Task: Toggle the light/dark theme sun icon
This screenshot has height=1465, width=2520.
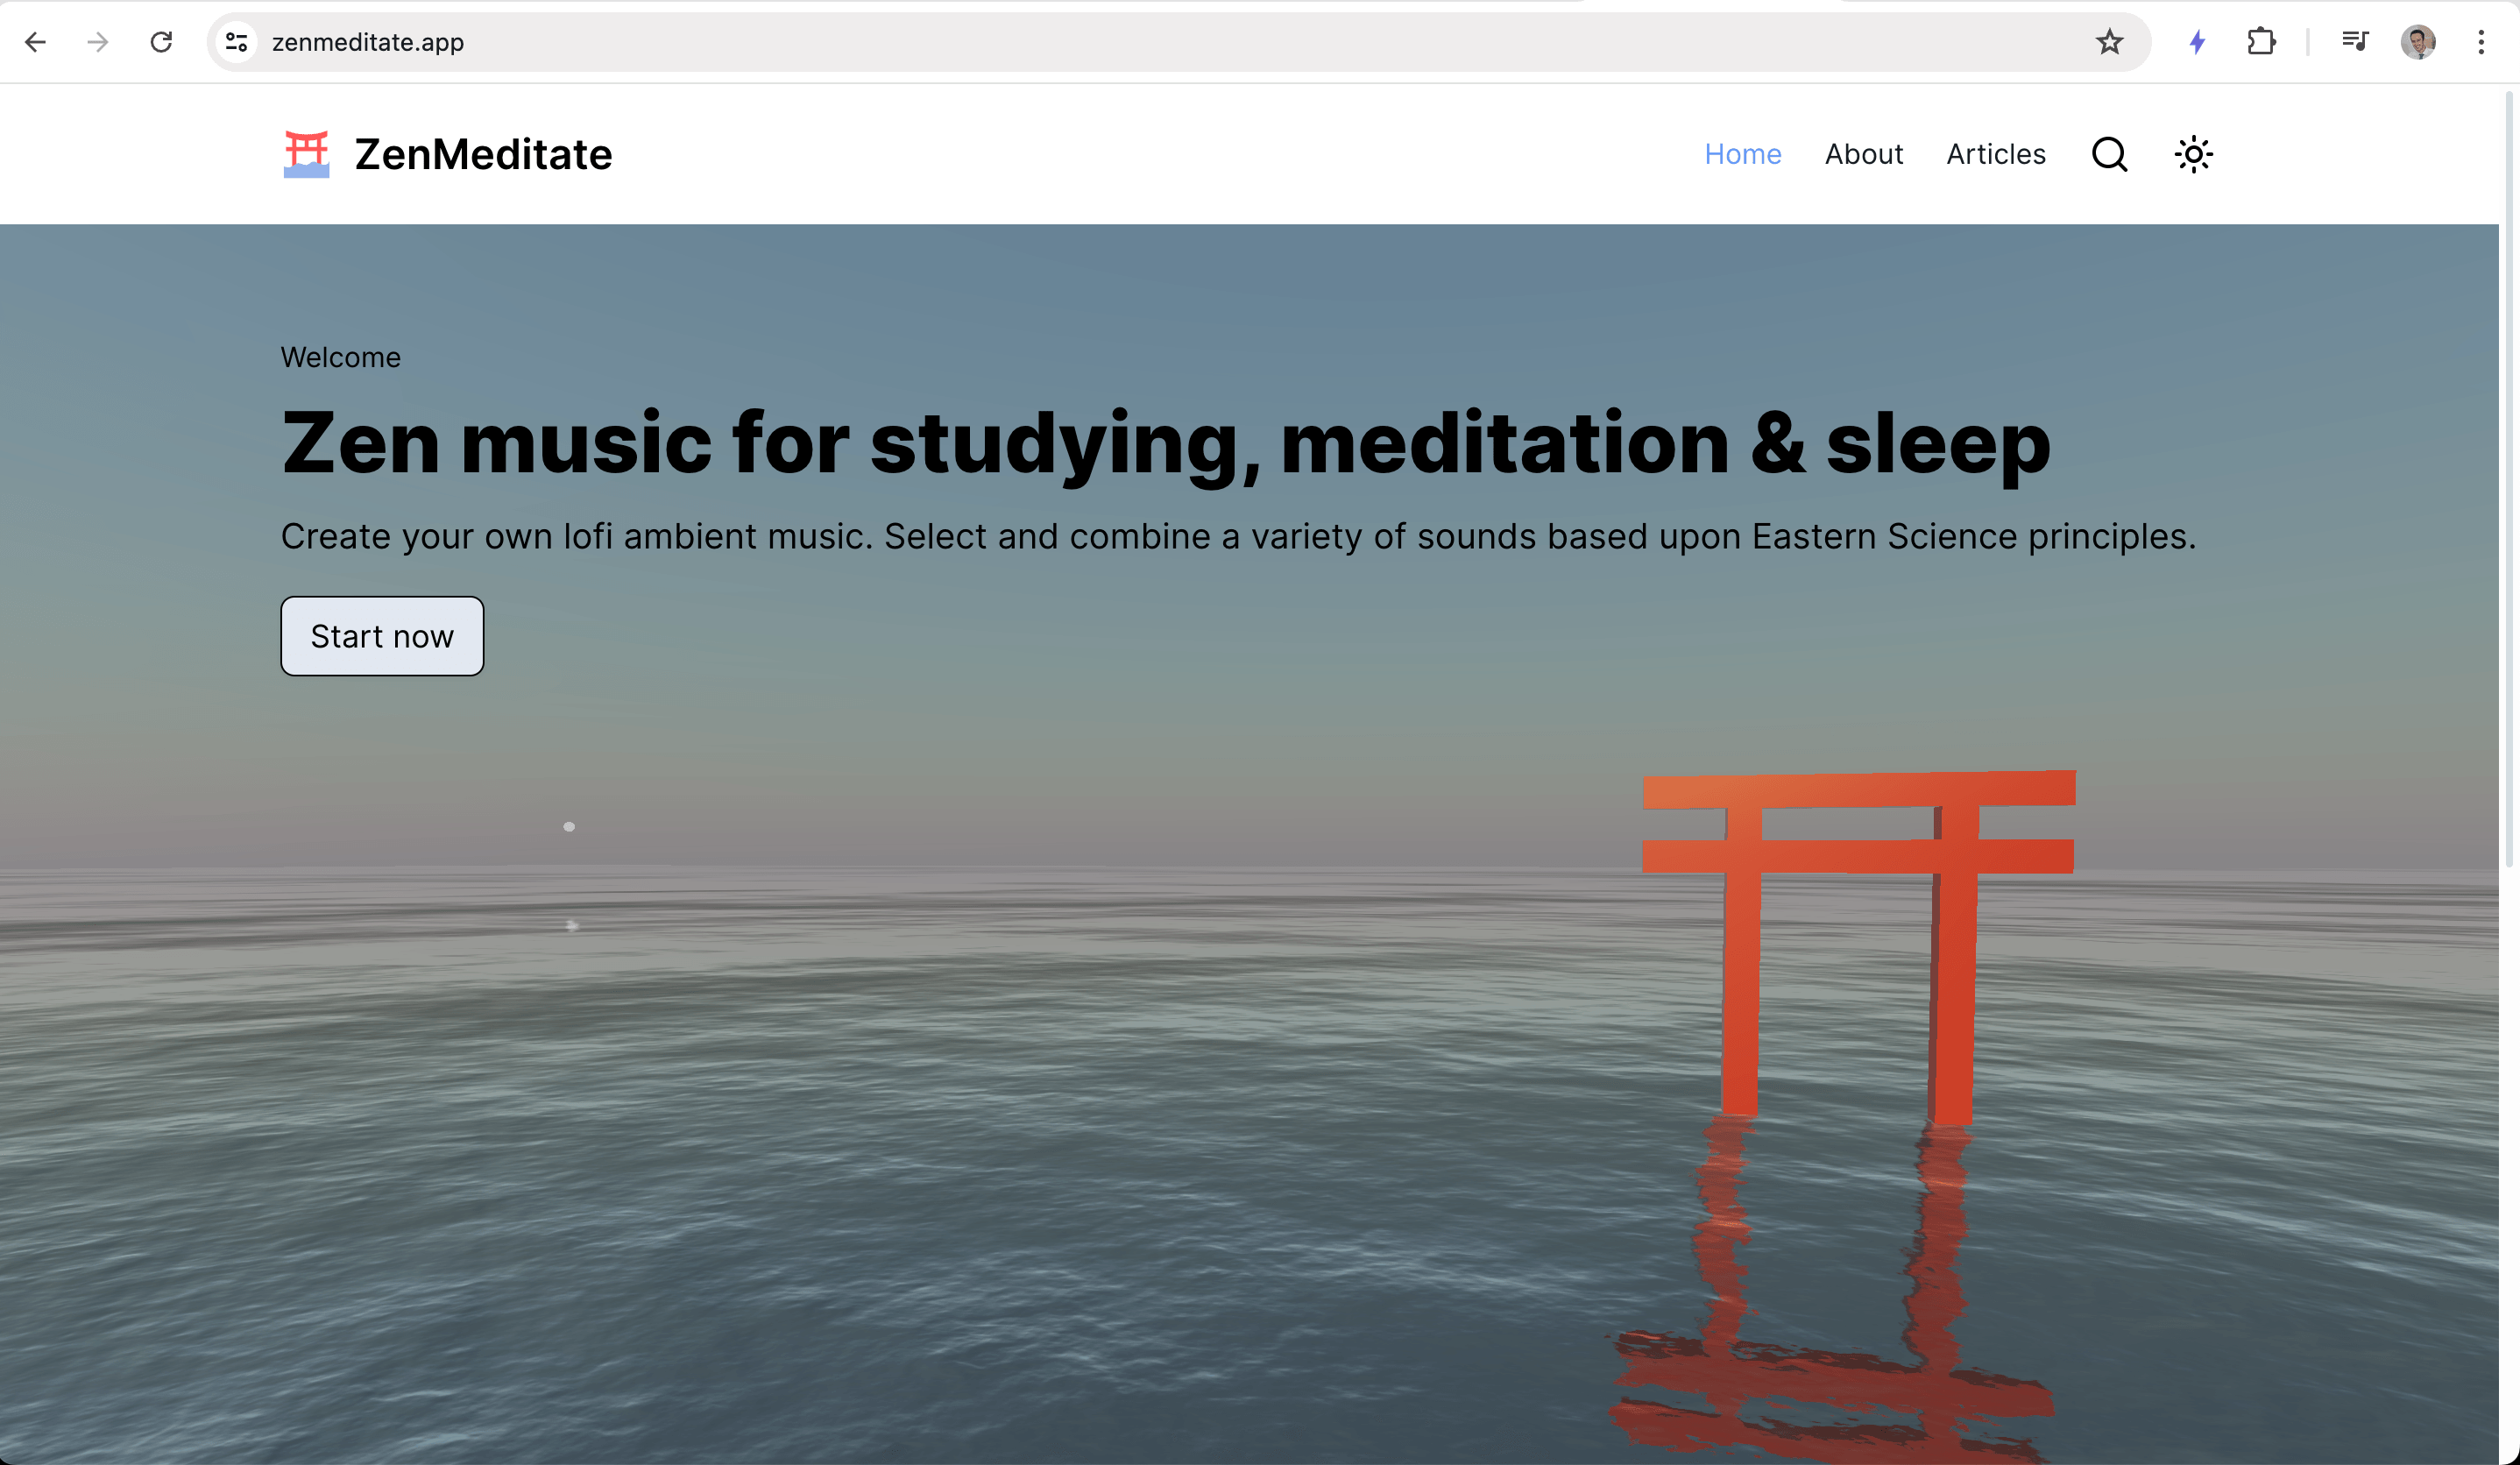Action: 2193,154
